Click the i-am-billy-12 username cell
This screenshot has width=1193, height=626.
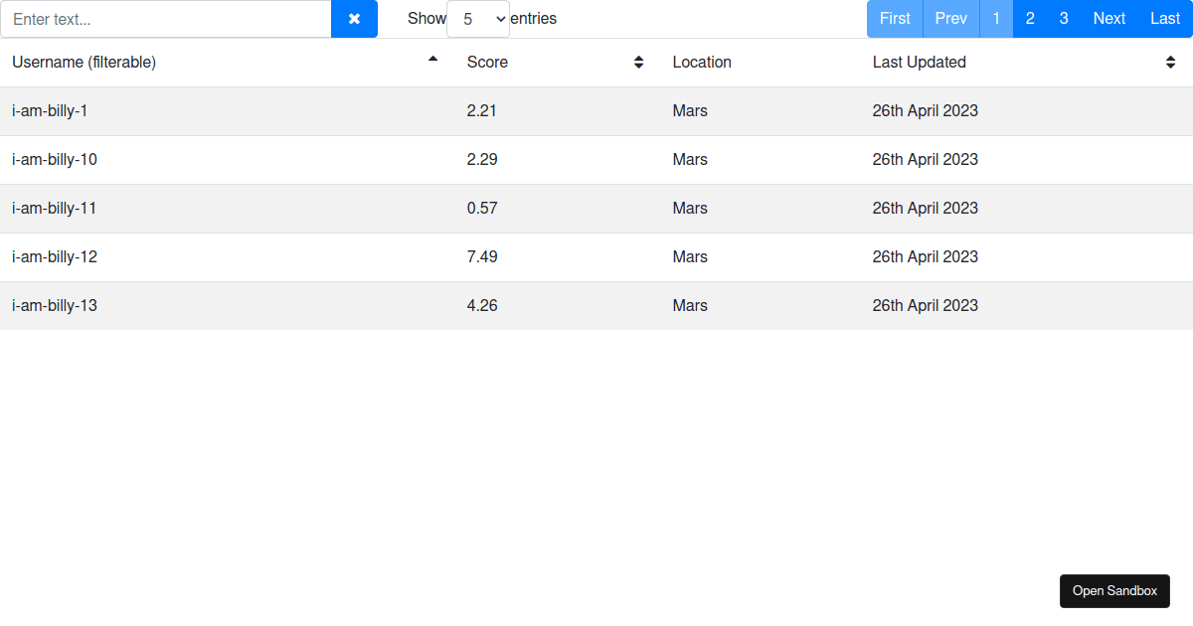[55, 257]
